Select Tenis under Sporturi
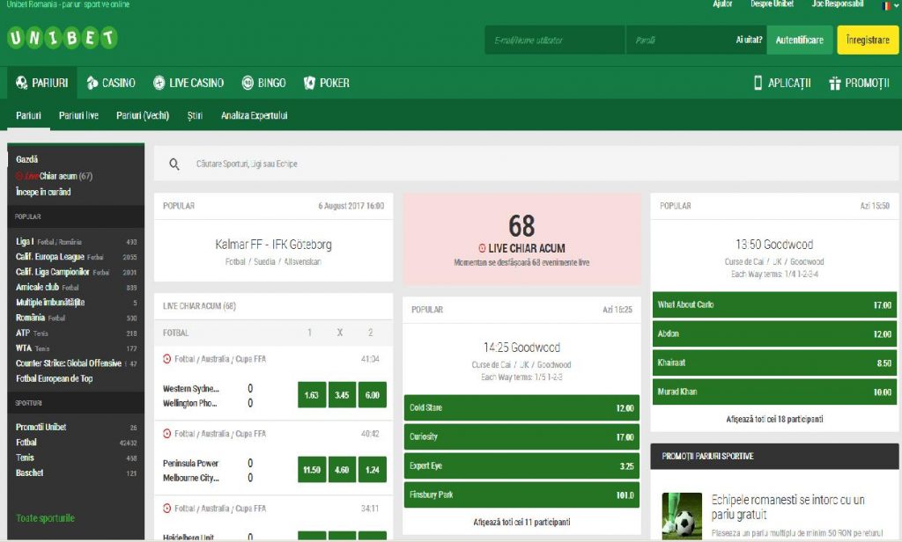Viewport: 902px width, 542px height. pos(76,458)
